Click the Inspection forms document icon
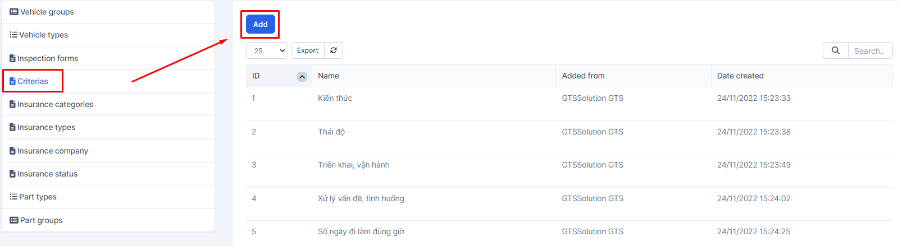Viewport: 898px width, 246px height. [12, 58]
